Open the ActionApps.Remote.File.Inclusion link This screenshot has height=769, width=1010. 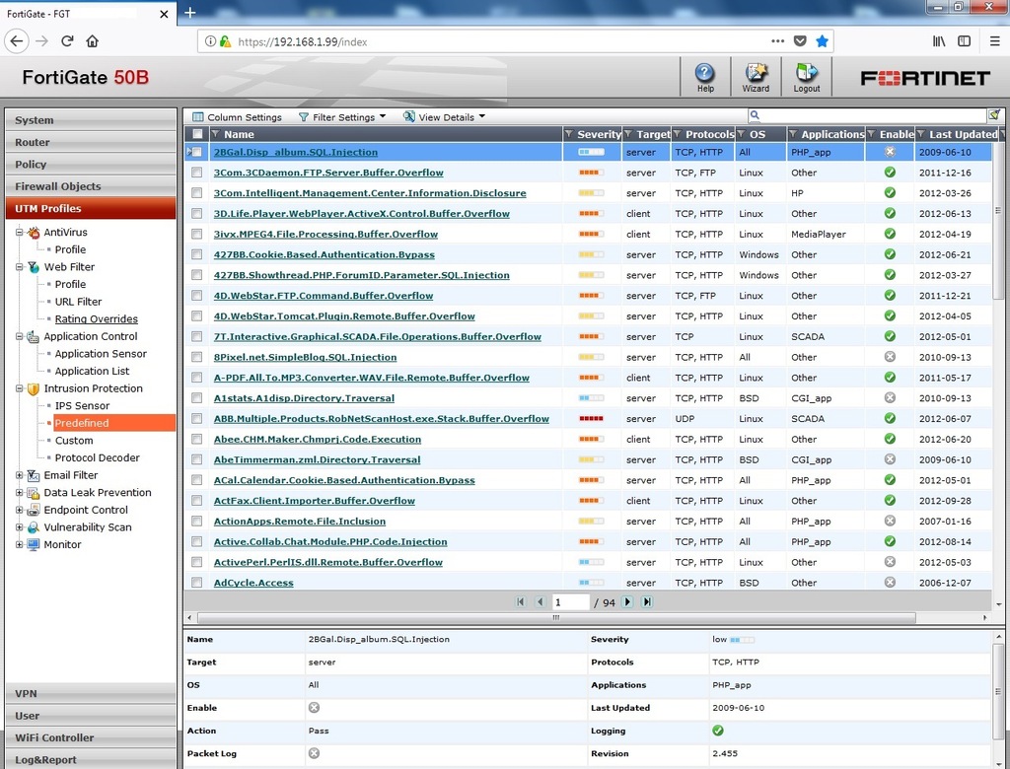tap(300, 521)
